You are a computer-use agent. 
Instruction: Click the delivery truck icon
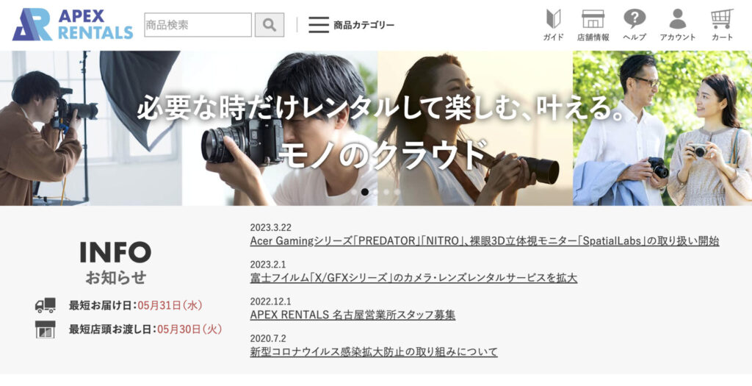coord(46,305)
